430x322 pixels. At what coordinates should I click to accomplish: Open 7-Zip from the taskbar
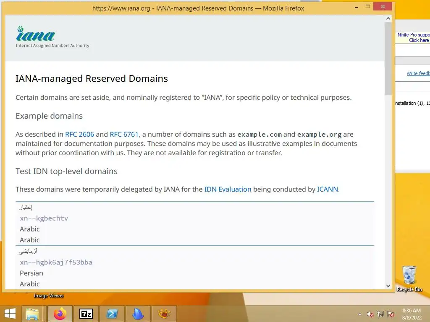pyautogui.click(x=86, y=314)
